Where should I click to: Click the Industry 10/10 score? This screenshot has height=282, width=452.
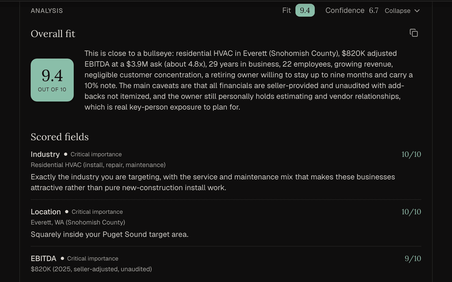coord(411,154)
